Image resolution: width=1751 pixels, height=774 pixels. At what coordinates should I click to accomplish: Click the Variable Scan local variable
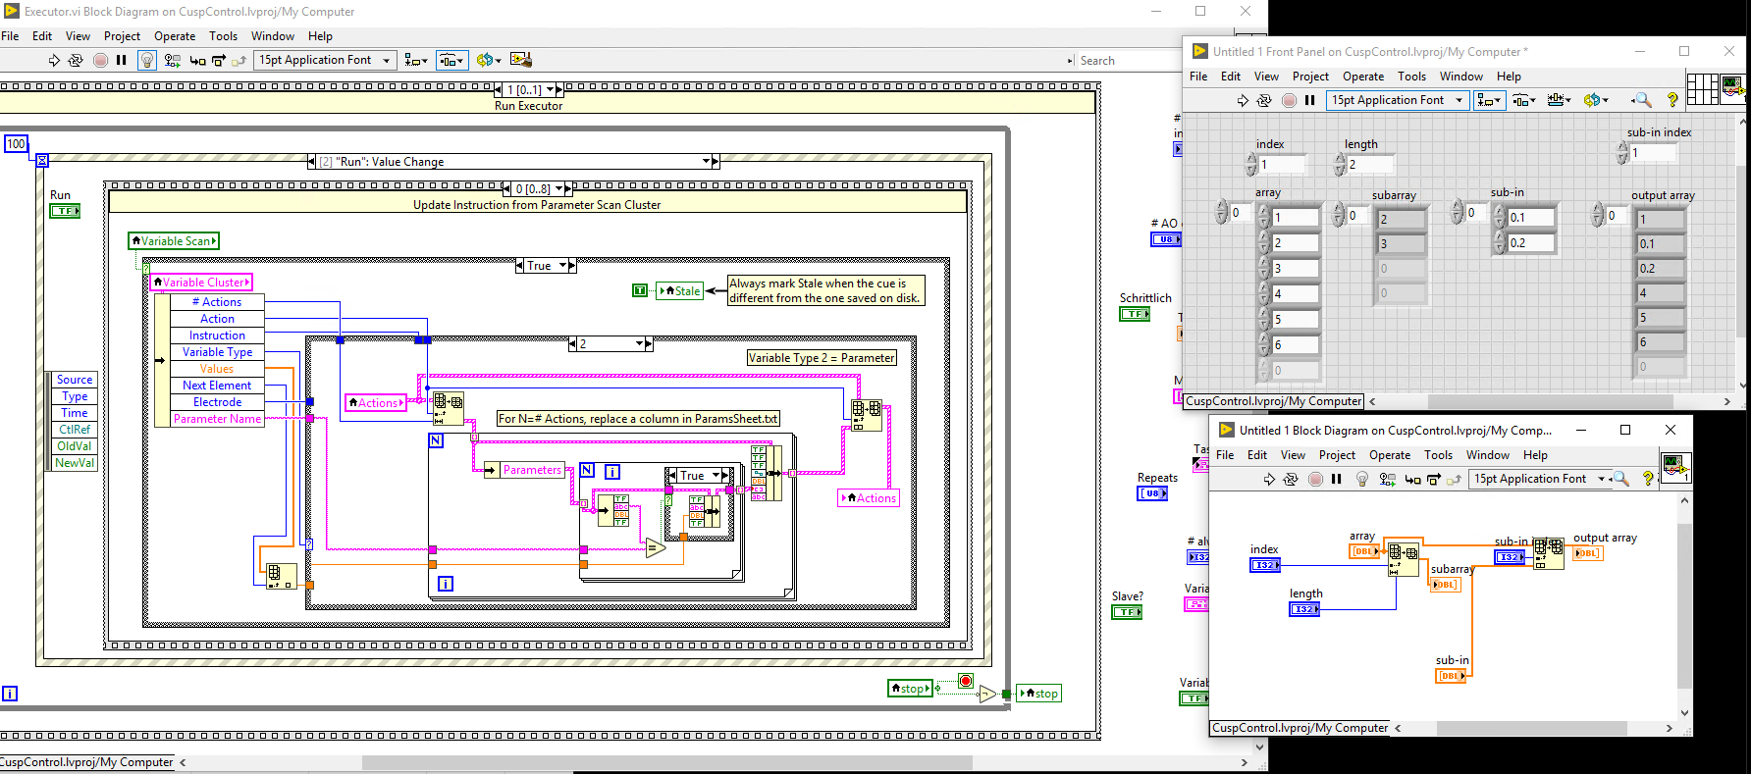tap(174, 241)
